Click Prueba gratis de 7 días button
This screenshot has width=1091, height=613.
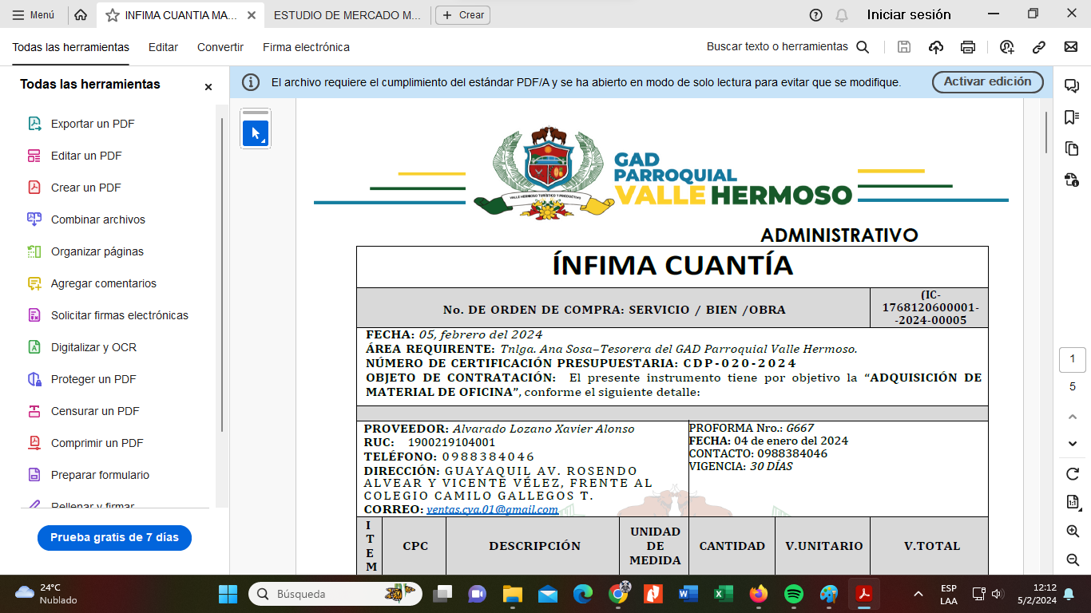114,538
